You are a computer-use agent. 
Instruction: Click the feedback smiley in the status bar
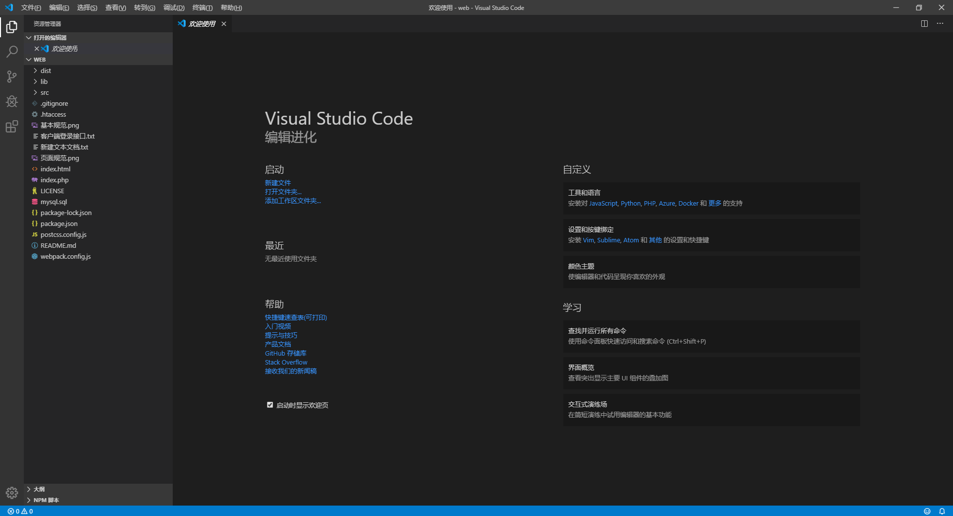pos(927,511)
